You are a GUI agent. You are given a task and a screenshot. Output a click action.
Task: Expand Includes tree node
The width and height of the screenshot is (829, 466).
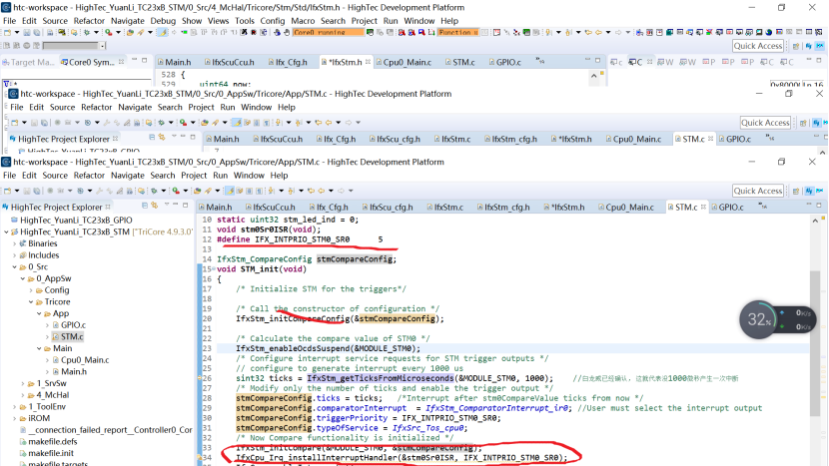click(x=14, y=255)
